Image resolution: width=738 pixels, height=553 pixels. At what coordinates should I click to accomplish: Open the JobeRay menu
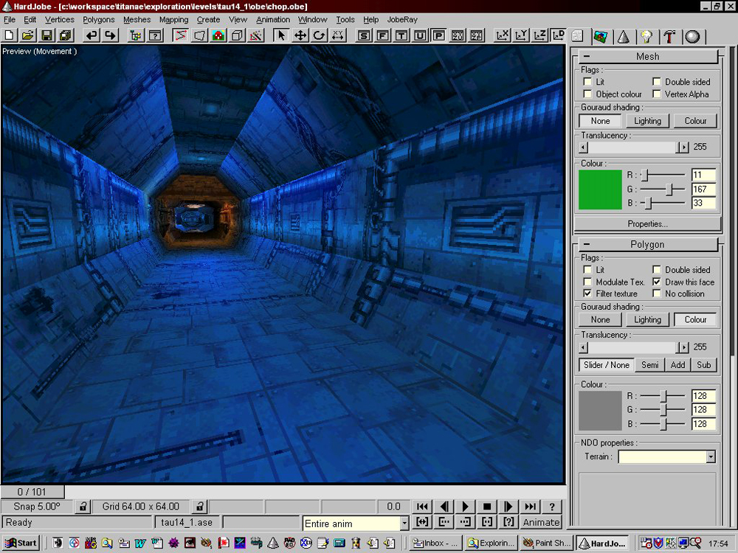click(402, 20)
